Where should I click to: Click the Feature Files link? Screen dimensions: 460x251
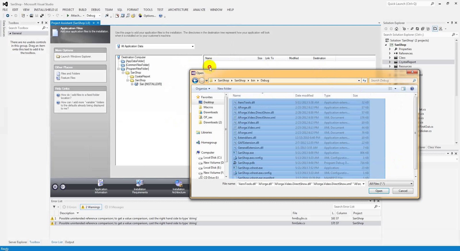coord(68,78)
